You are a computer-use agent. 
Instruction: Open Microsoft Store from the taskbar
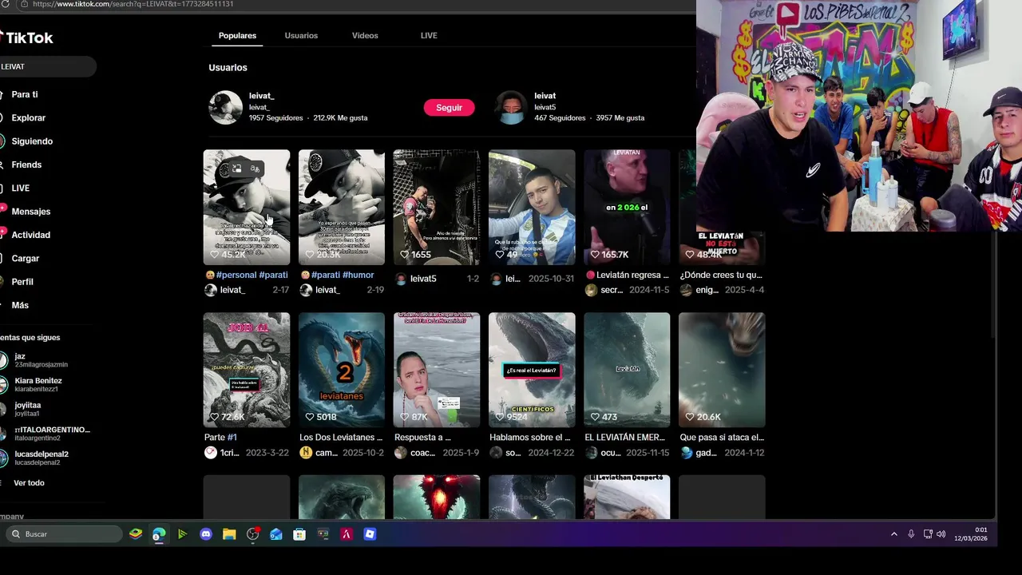point(299,534)
